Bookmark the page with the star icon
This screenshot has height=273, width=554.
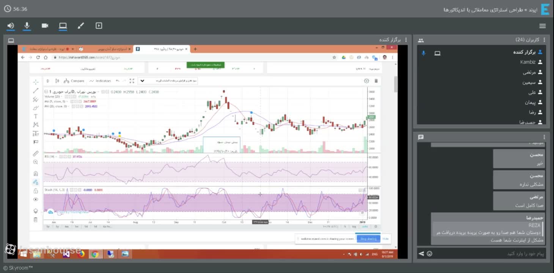tap(334, 58)
